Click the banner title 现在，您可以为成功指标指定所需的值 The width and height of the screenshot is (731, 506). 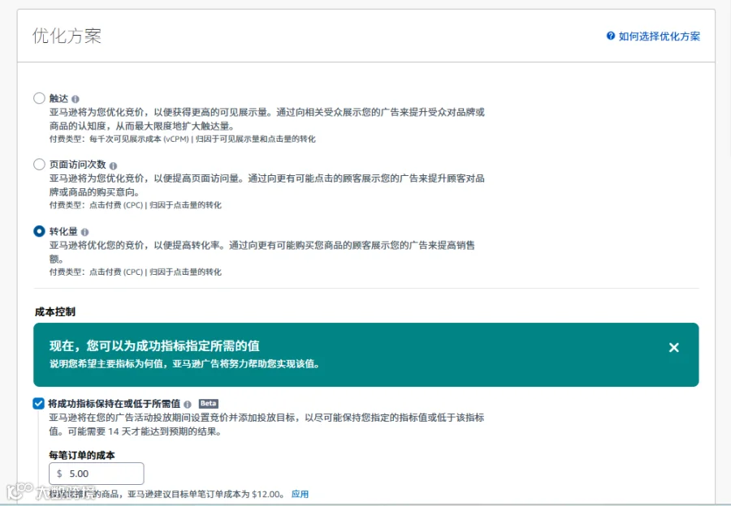tap(154, 346)
